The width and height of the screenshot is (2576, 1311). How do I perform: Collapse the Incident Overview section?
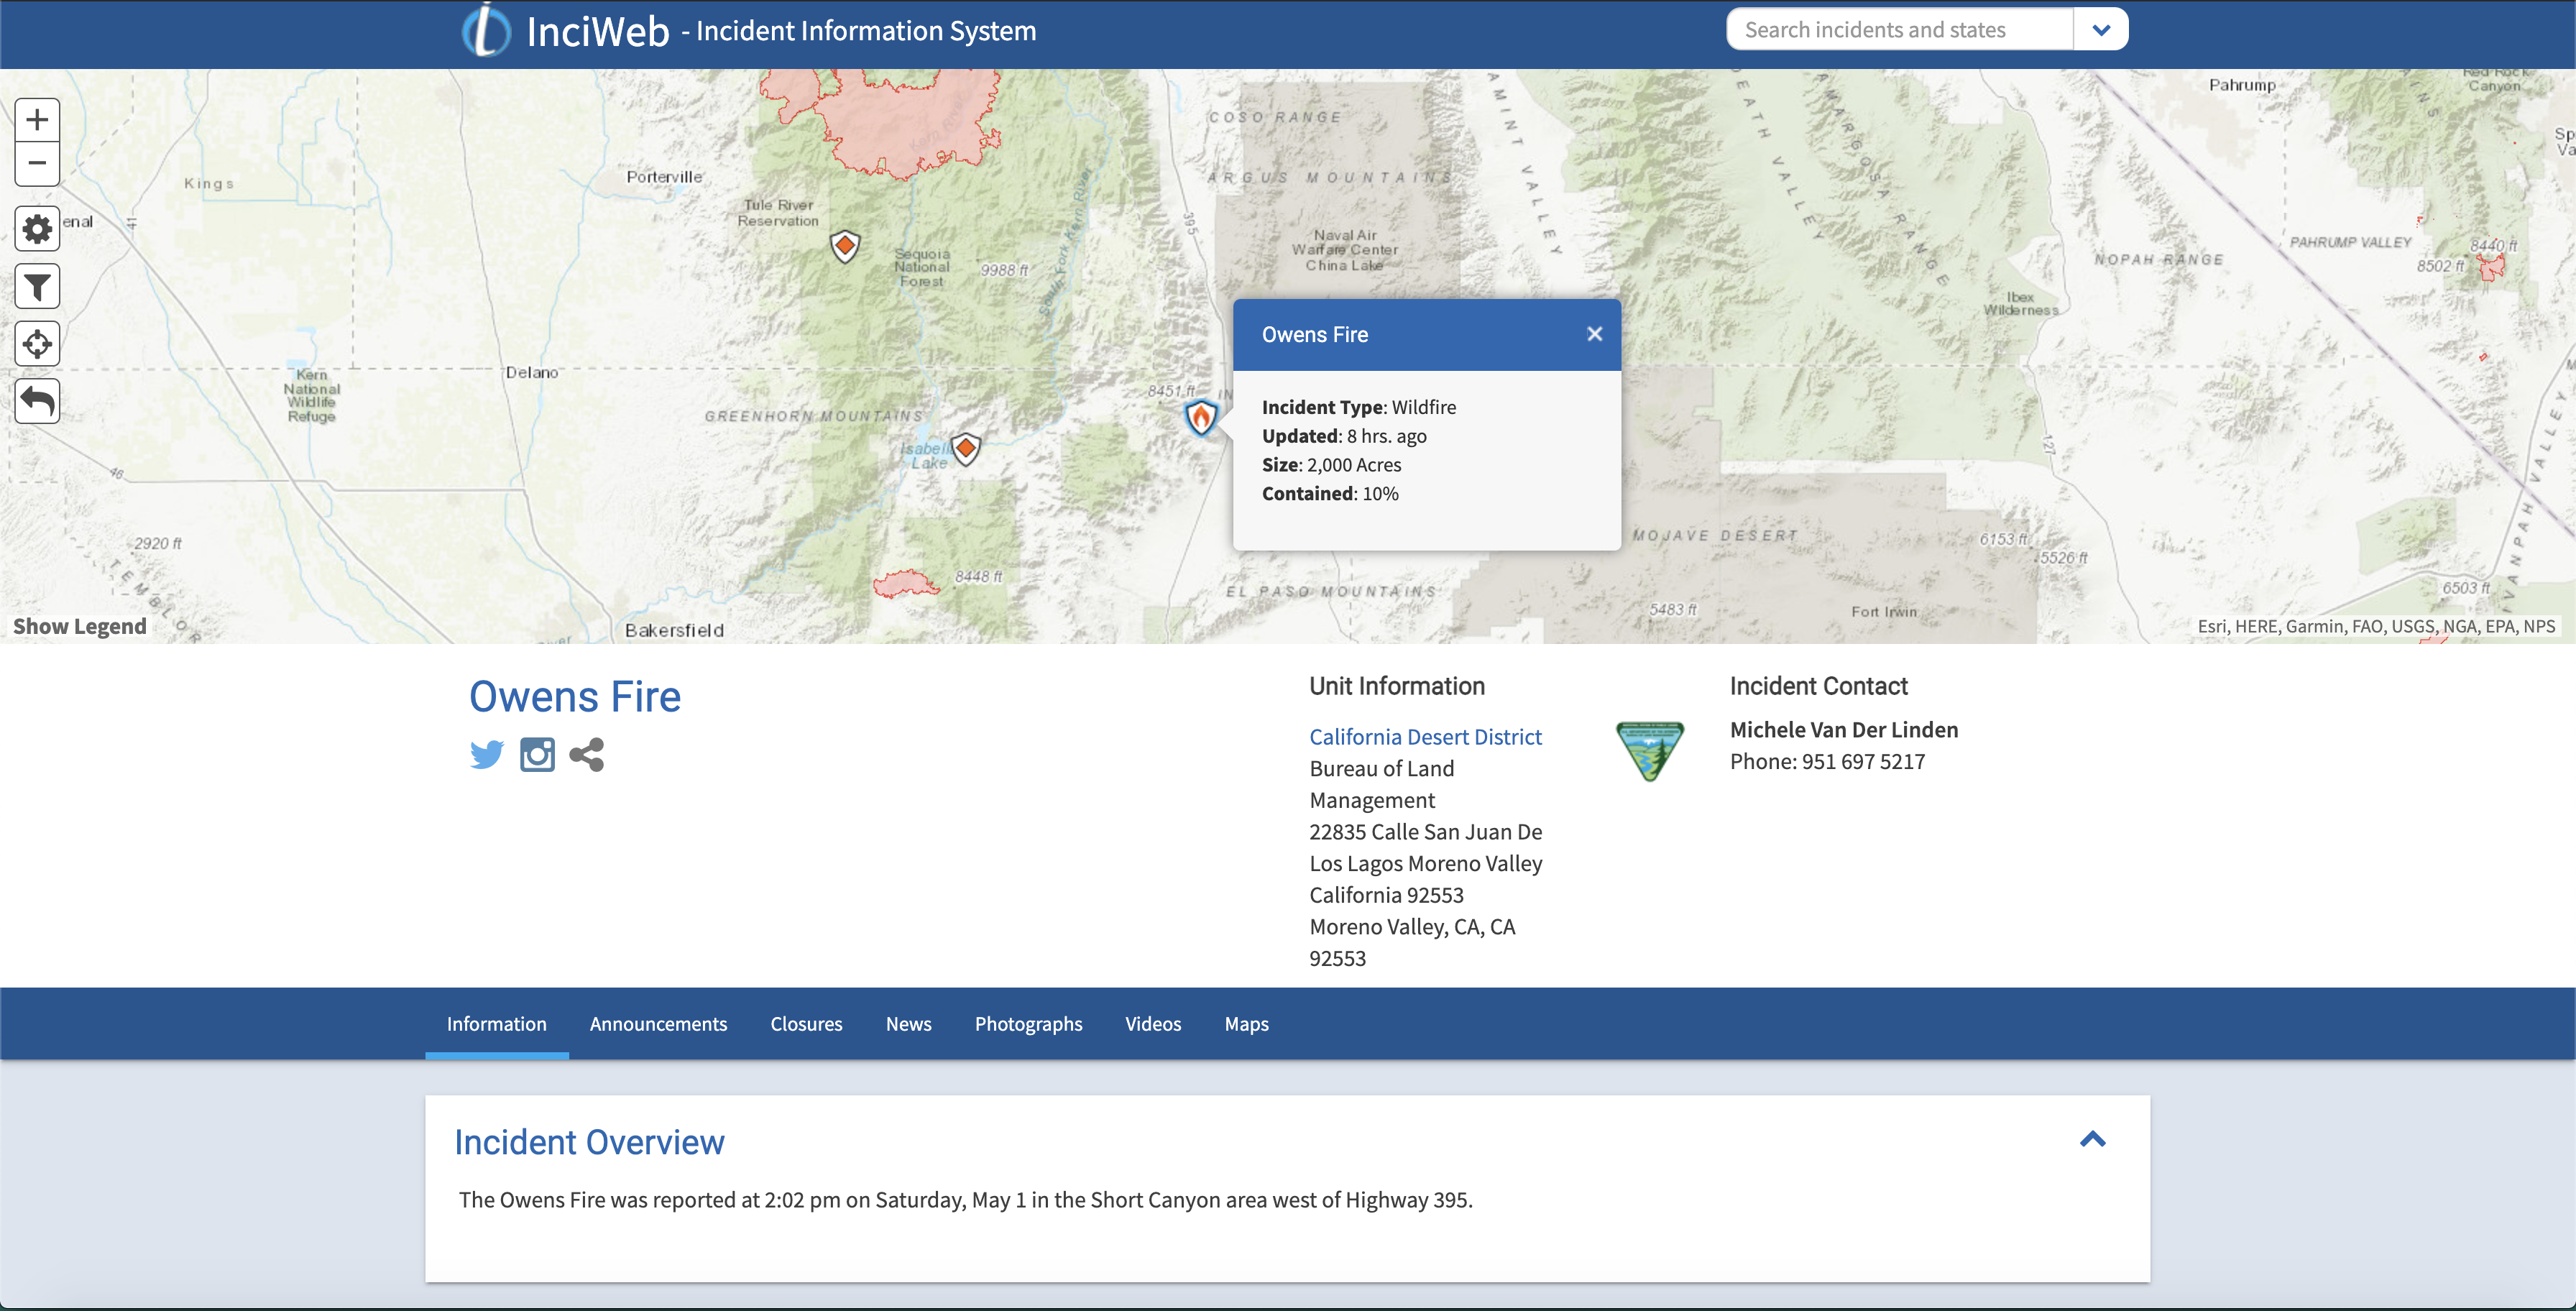(x=2092, y=1140)
